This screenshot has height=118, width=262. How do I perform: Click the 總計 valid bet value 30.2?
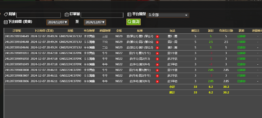[226, 93]
